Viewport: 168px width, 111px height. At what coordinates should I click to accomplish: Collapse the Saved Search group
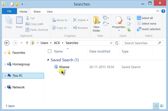click(48, 60)
